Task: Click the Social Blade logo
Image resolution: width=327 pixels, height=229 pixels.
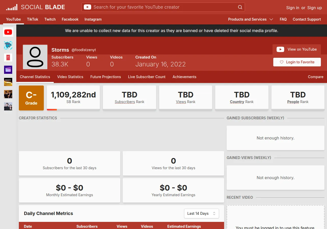Action: 35,7
